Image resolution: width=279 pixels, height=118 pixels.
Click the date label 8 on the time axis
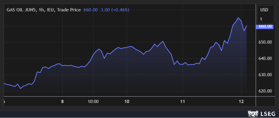(x=62, y=102)
